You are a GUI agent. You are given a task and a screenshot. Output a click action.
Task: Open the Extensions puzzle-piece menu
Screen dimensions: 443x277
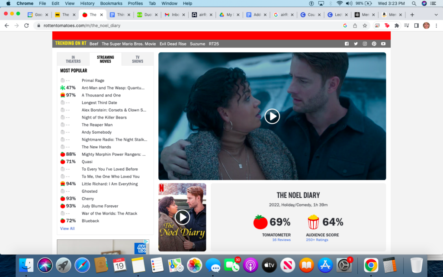pyautogui.click(x=397, y=26)
